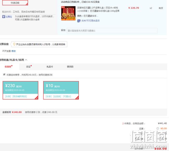Click the 使用优惠券 2 张 summary text
This screenshot has width=169, height=151.
click(41, 112)
